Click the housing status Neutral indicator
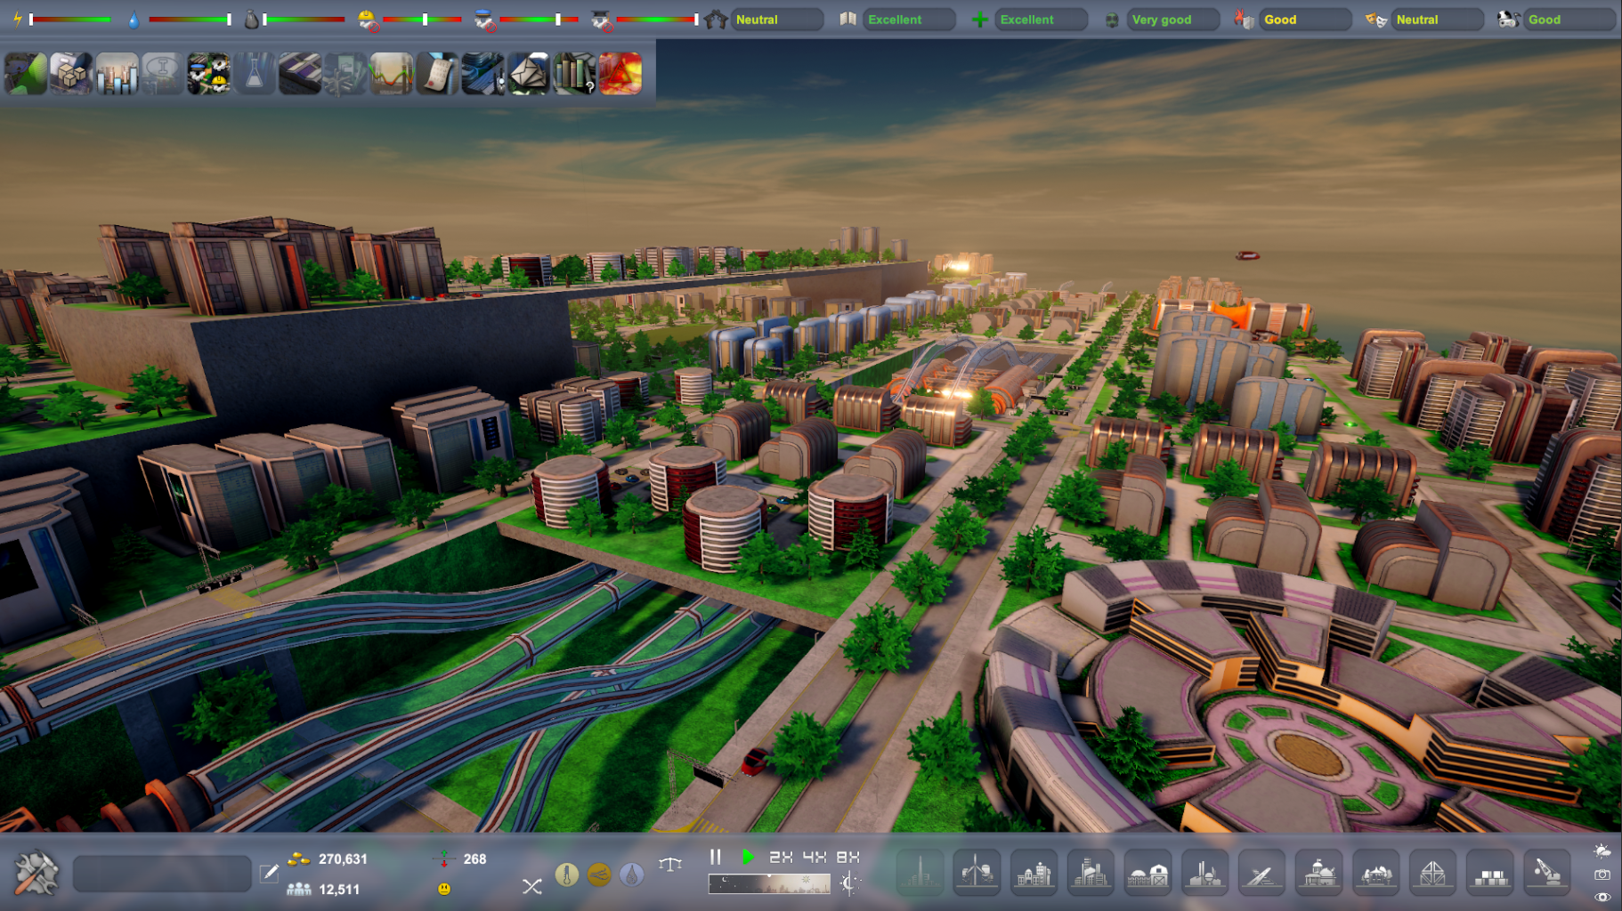 click(777, 20)
